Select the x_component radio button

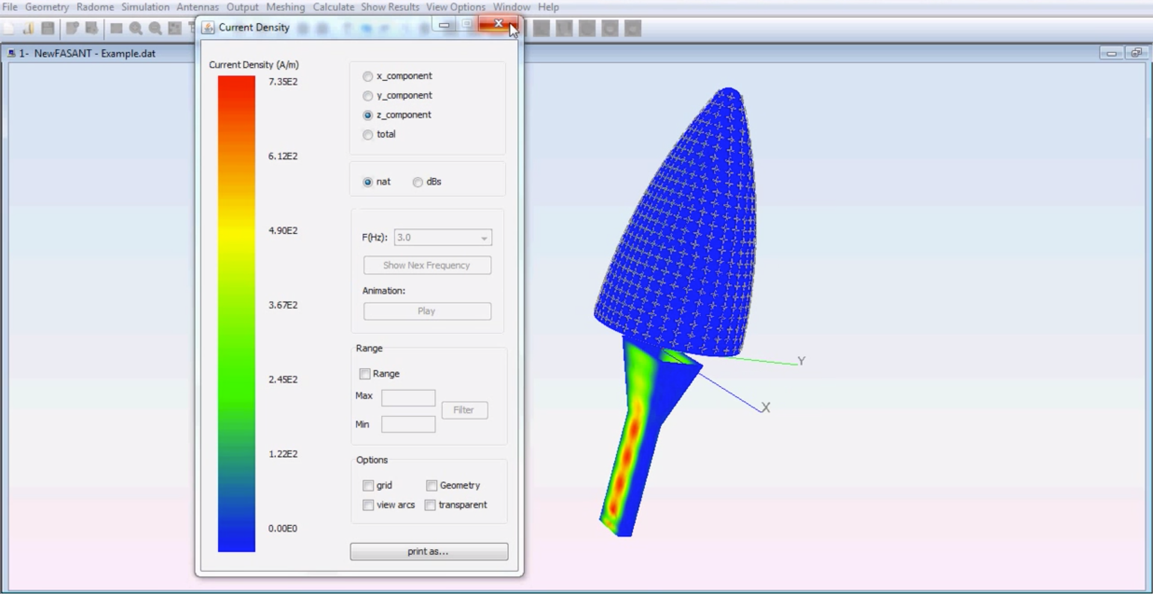click(x=367, y=76)
